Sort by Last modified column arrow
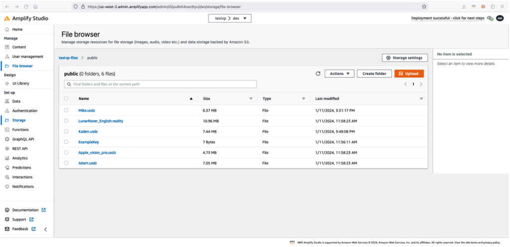The height and width of the screenshot is (247, 510). pos(421,99)
